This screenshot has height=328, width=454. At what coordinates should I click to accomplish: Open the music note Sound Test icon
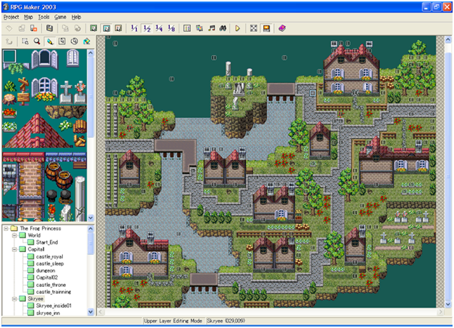211,28
